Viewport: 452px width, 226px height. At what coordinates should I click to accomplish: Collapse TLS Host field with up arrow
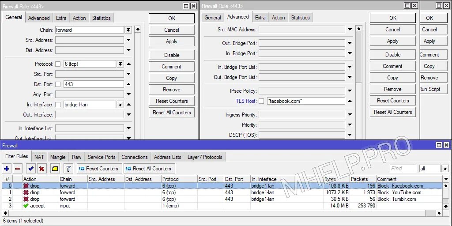click(x=350, y=101)
